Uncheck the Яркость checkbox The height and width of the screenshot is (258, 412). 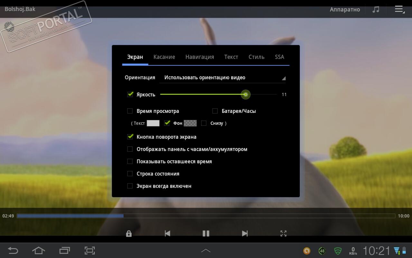pos(130,94)
